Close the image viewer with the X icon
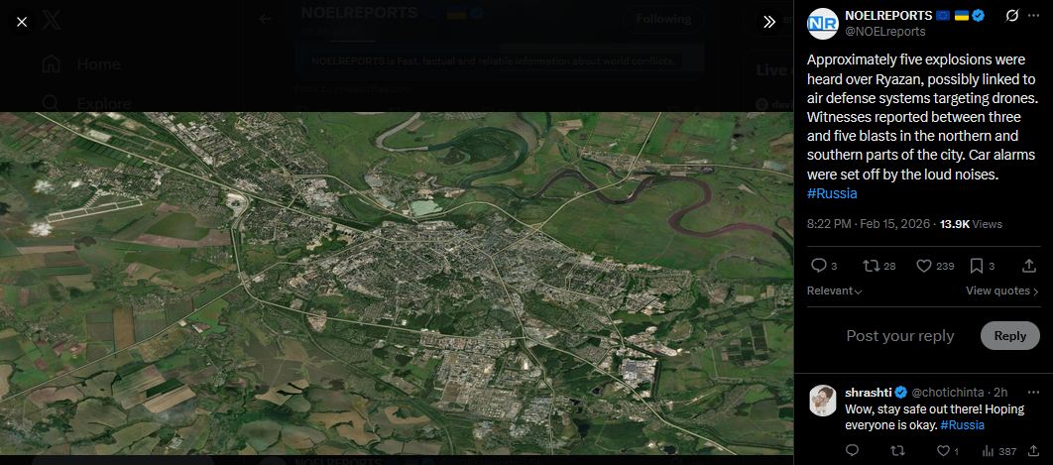The image size is (1053, 465). click(22, 22)
